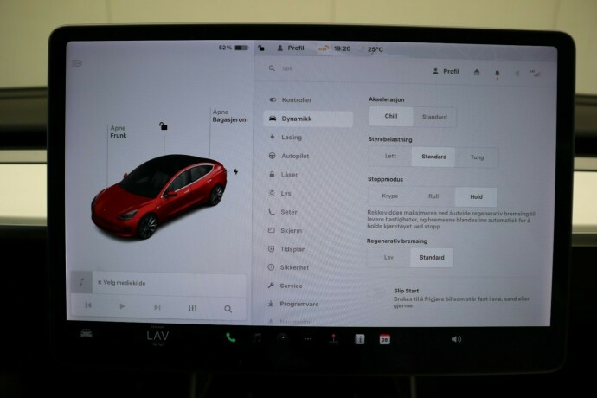Open the green Phone app icon
597x398 pixels.
[231, 337]
